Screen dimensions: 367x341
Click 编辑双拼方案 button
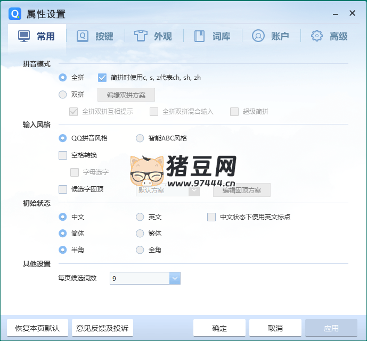[x=126, y=95]
